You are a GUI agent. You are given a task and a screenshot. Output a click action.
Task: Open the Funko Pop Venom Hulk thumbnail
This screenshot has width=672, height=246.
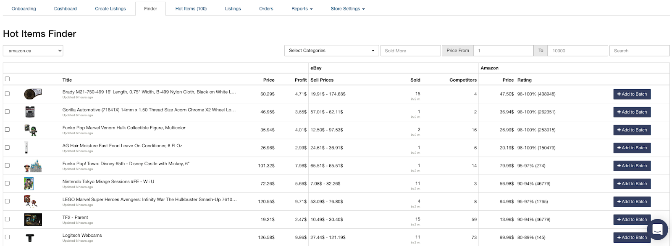click(31, 130)
